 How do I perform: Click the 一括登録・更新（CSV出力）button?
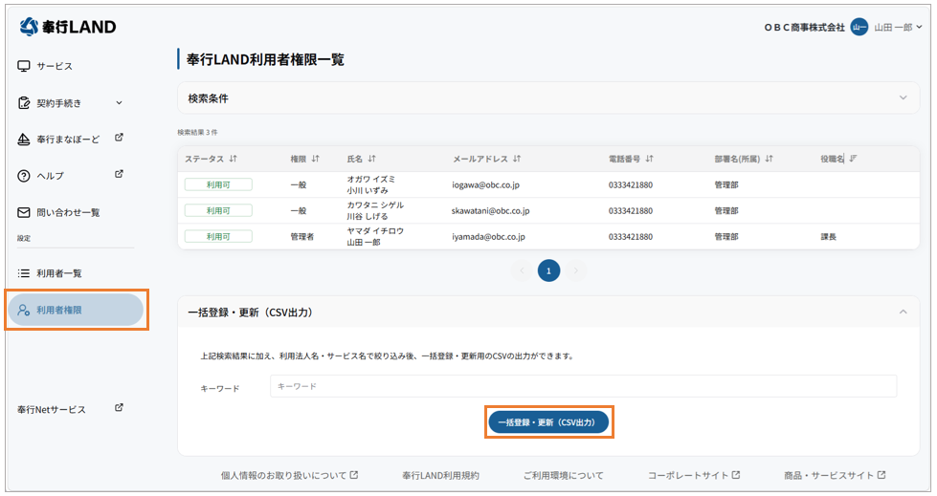(x=548, y=422)
